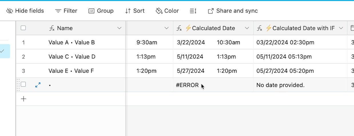The height and width of the screenshot is (136, 354).
Task: Toggle the checkbox on the fourth row
Action: [x=23, y=84]
